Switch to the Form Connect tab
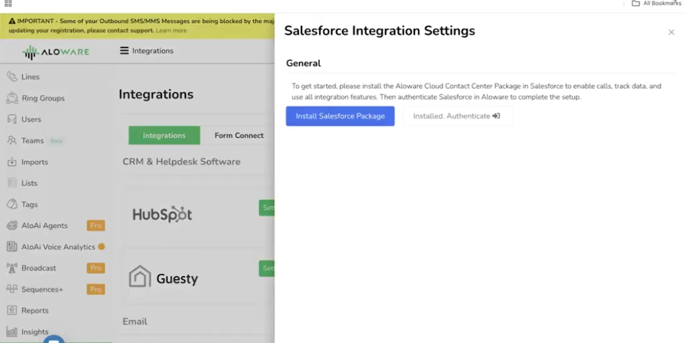The width and height of the screenshot is (685, 343). (239, 135)
